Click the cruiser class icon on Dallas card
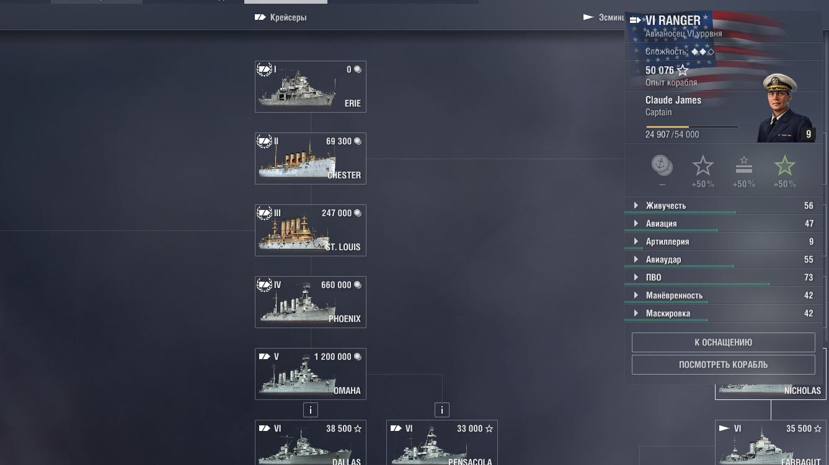This screenshot has width=829, height=465. point(265,428)
